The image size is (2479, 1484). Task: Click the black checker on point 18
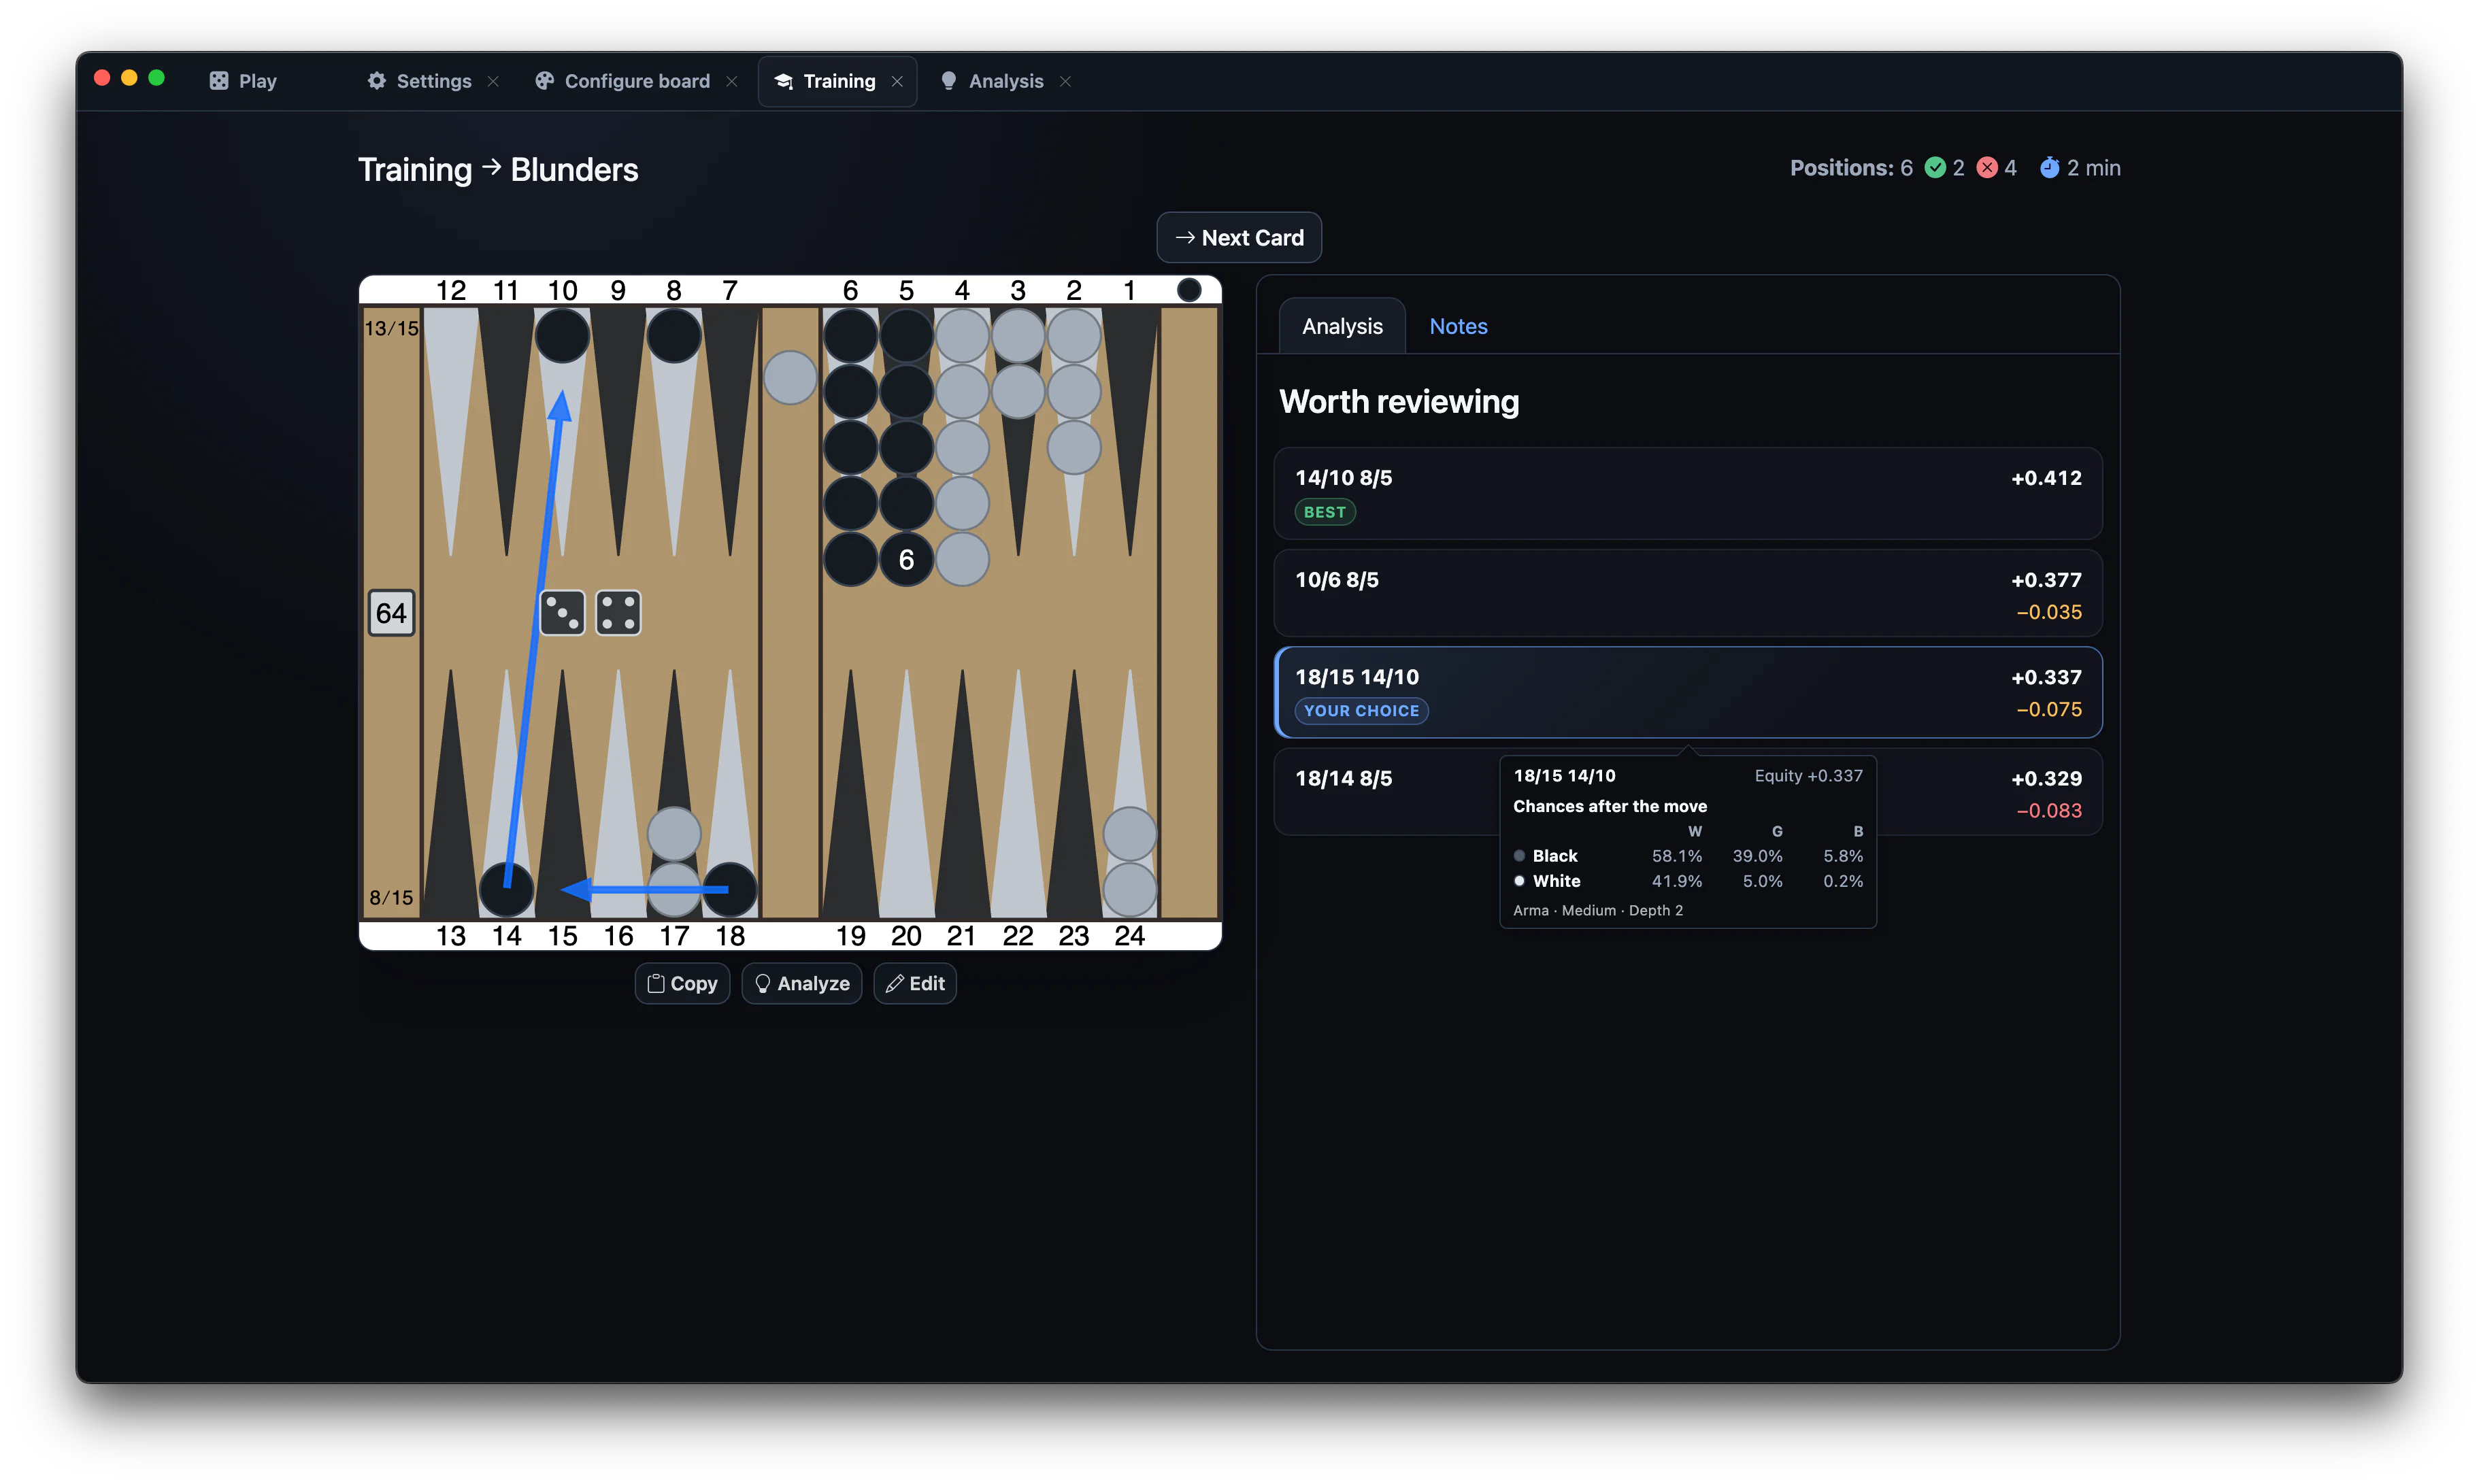[730, 889]
